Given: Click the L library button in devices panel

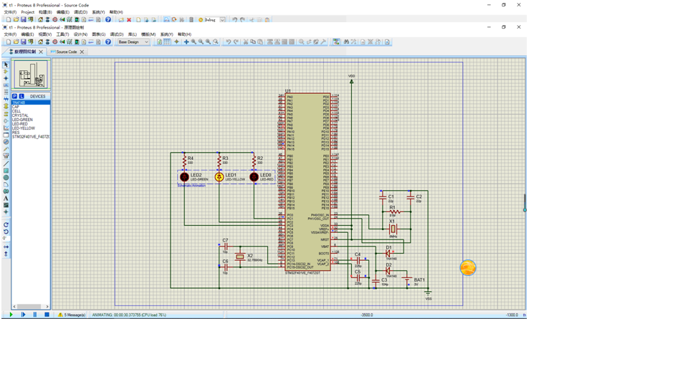Looking at the screenshot, I should pyautogui.click(x=21, y=96).
